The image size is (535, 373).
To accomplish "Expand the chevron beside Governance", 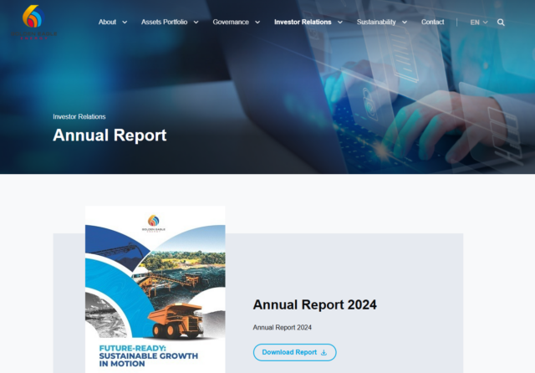I will (x=257, y=23).
